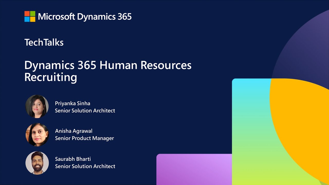Click the Microsoft four-square logo
The width and height of the screenshot is (329, 185).
click(30, 16)
